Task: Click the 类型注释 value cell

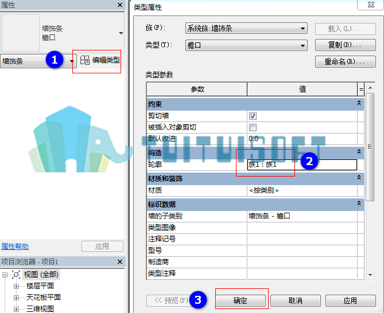Action: [x=302, y=273]
